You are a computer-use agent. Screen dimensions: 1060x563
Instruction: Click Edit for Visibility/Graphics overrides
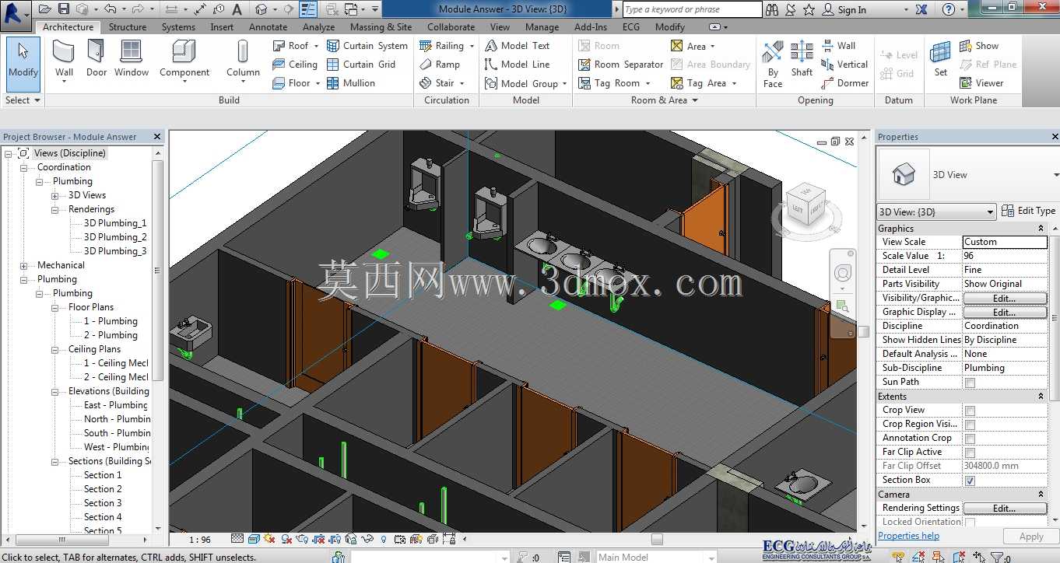pos(1005,299)
